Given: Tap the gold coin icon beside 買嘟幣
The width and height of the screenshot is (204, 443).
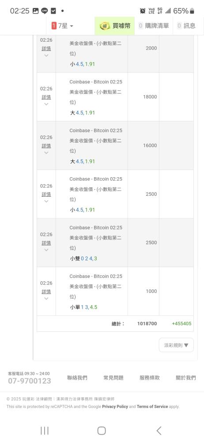Looking at the screenshot, I should tap(105, 26).
